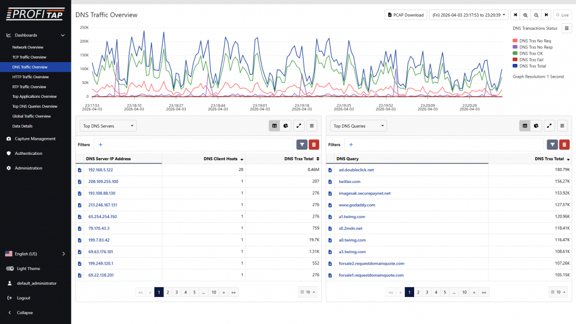
Task: Jump to the previous time window
Action: coord(516,15)
